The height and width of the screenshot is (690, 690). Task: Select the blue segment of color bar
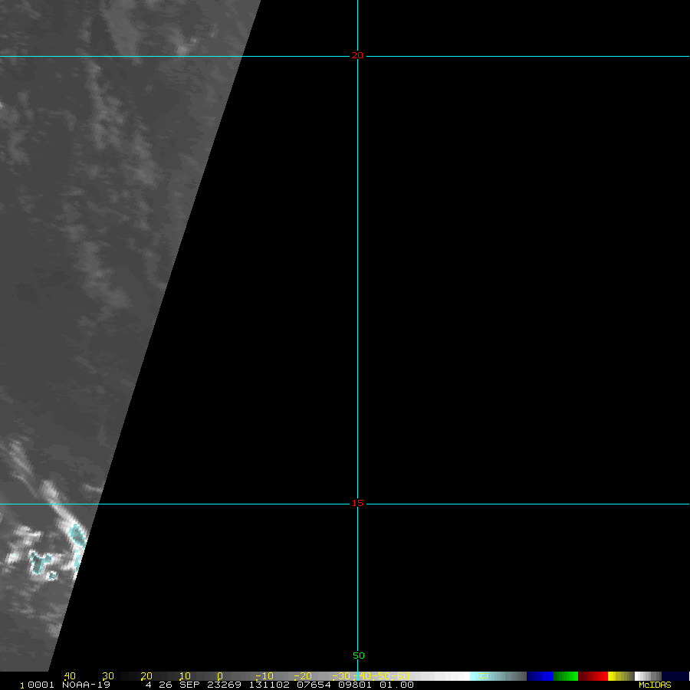tap(540, 676)
